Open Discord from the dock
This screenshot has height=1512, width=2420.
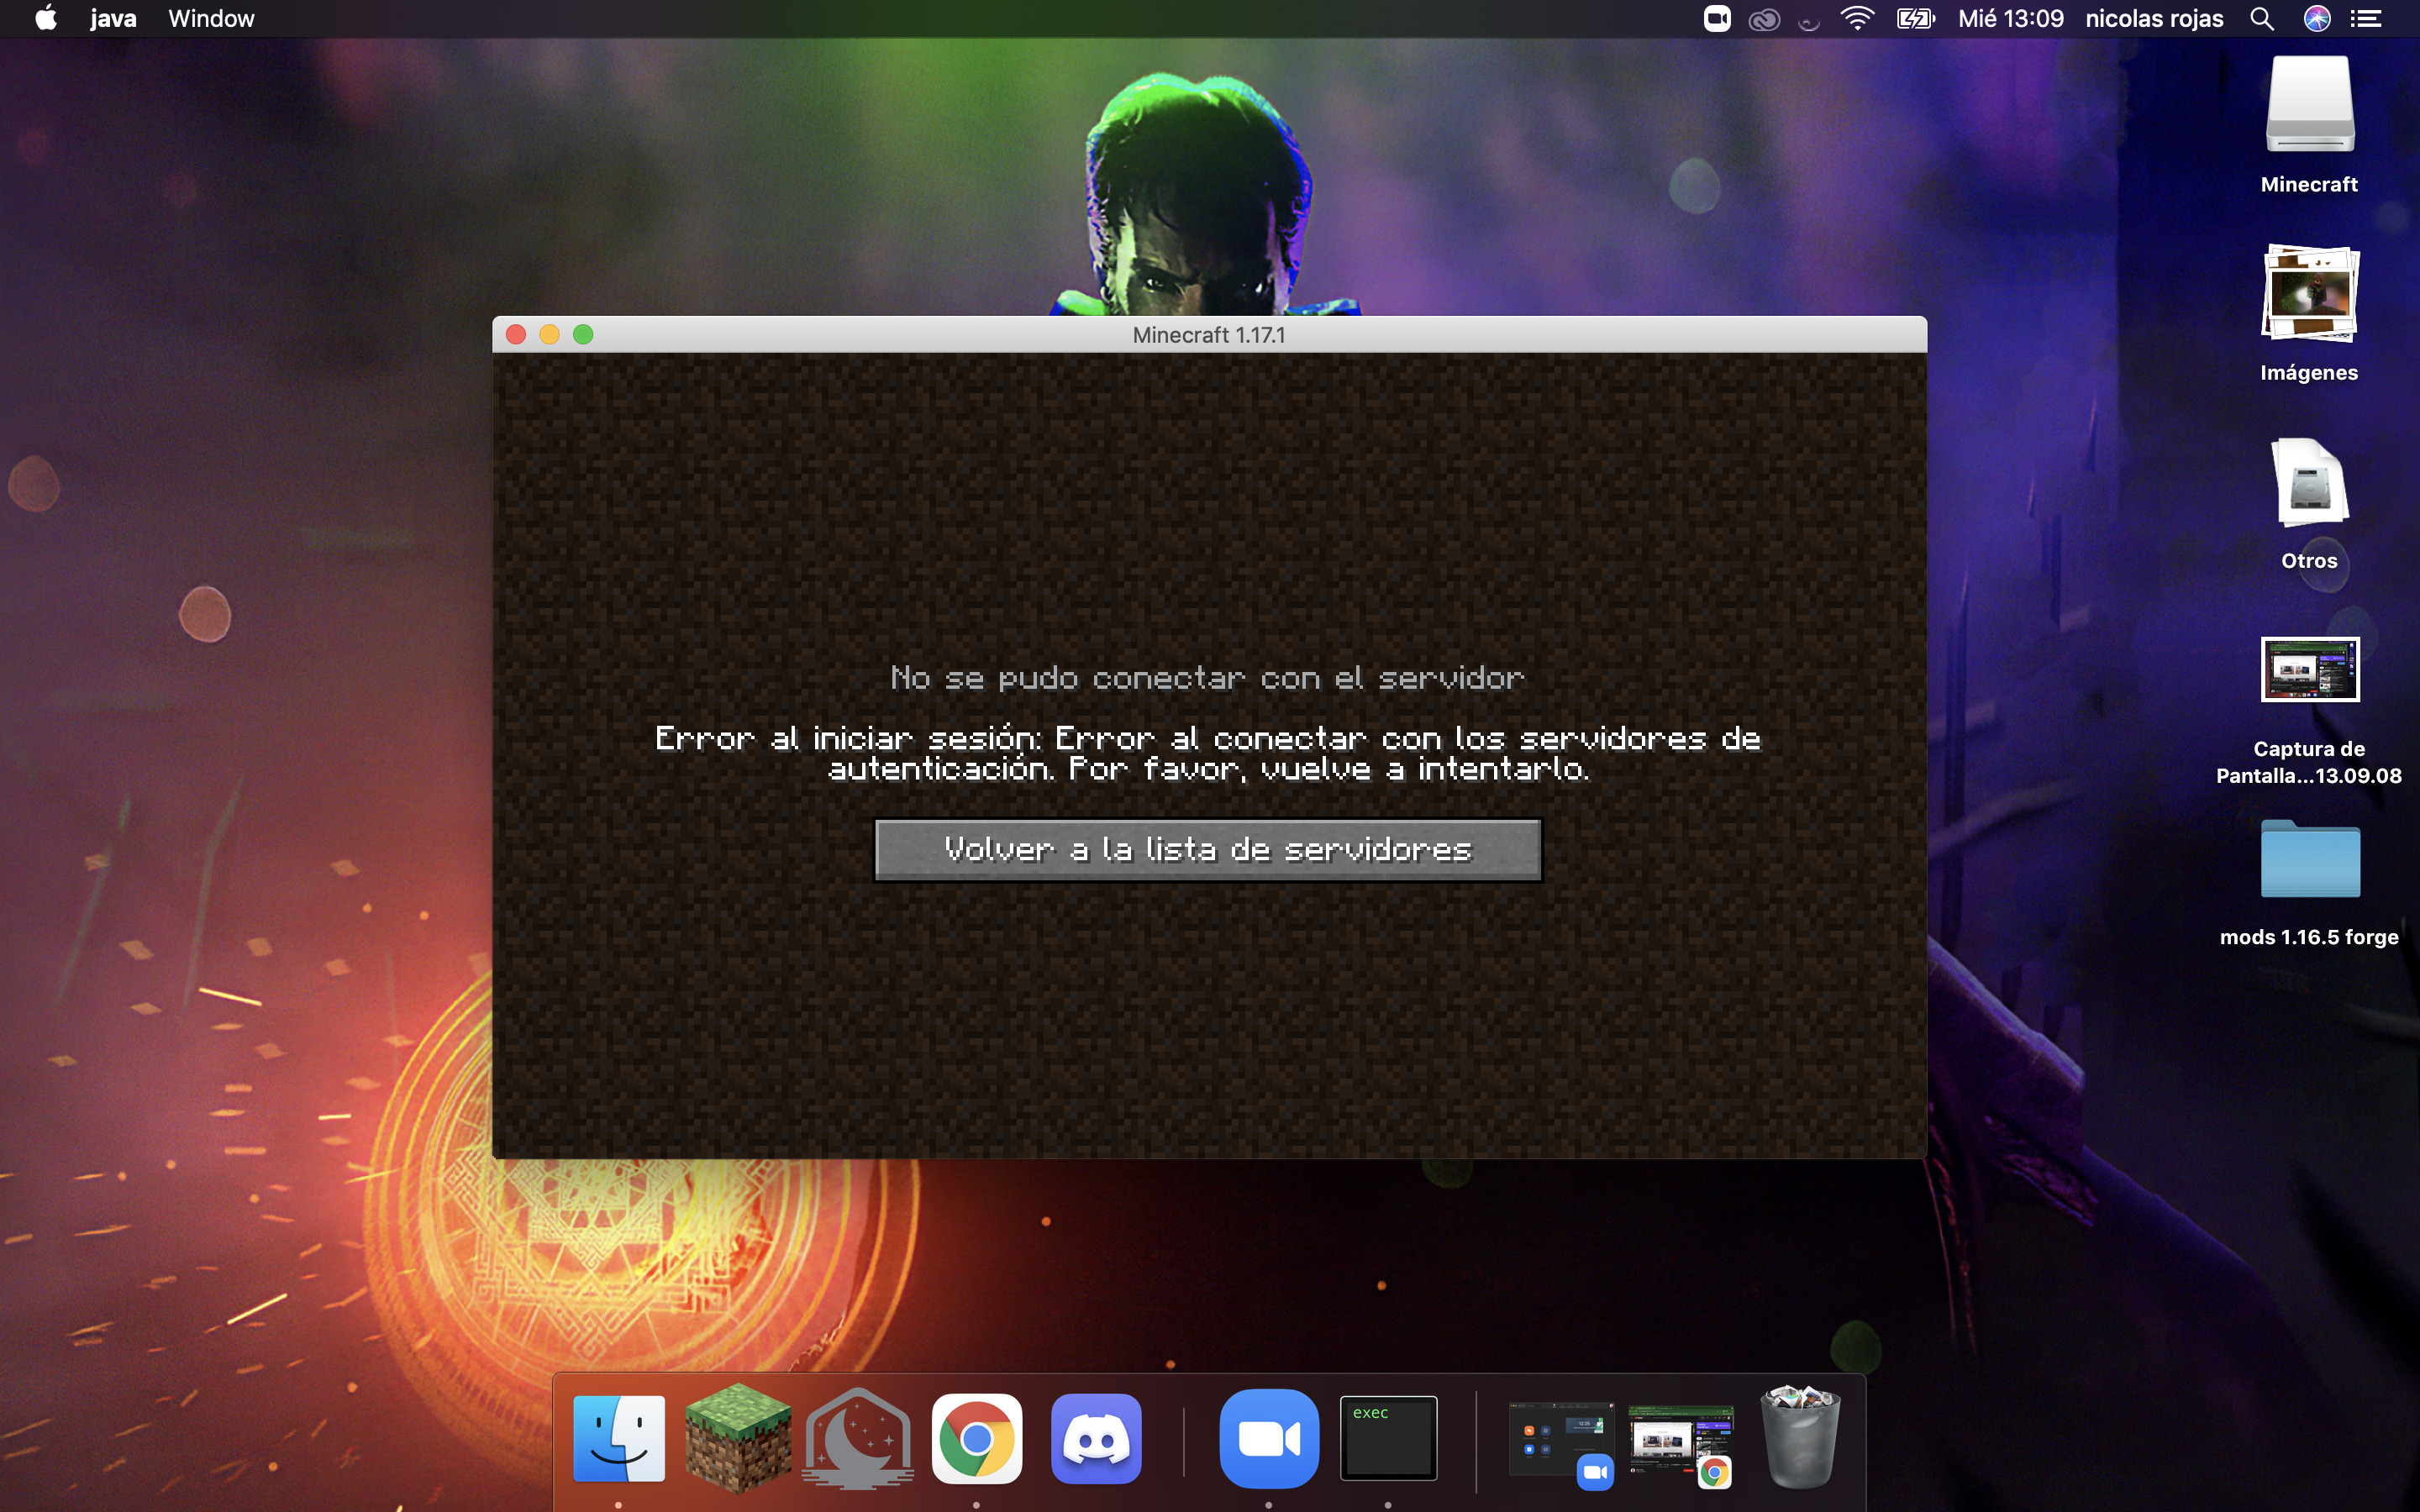coord(1096,1438)
